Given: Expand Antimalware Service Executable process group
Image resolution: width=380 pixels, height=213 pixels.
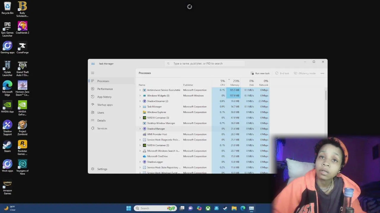Looking at the screenshot, I should pyautogui.click(x=140, y=90).
